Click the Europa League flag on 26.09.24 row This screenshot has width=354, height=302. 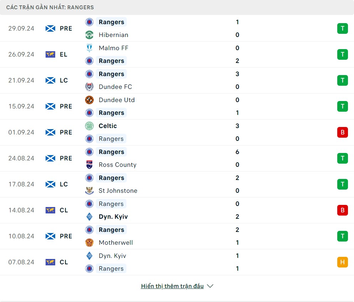coord(51,54)
